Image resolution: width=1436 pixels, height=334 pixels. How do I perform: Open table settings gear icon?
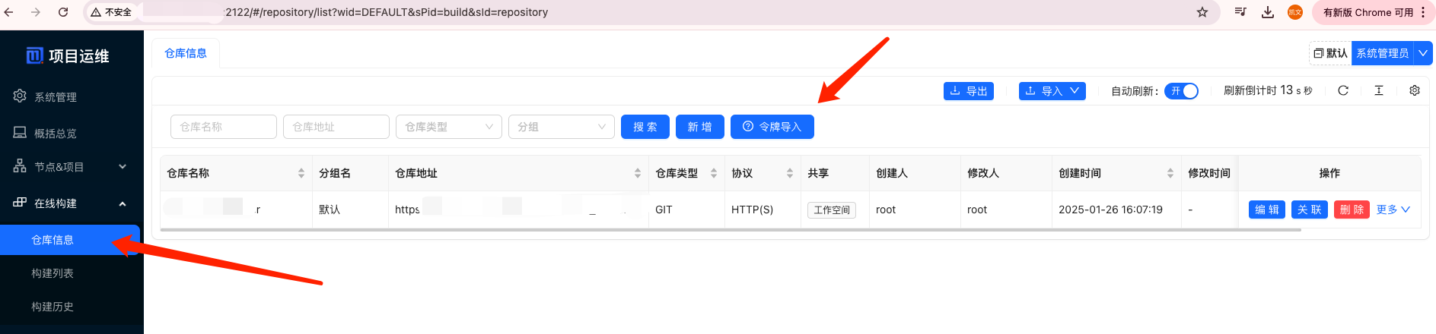pos(1415,90)
